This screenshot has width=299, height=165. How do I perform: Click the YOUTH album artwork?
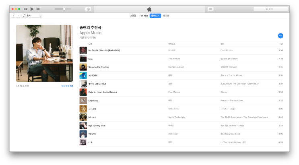83,134
